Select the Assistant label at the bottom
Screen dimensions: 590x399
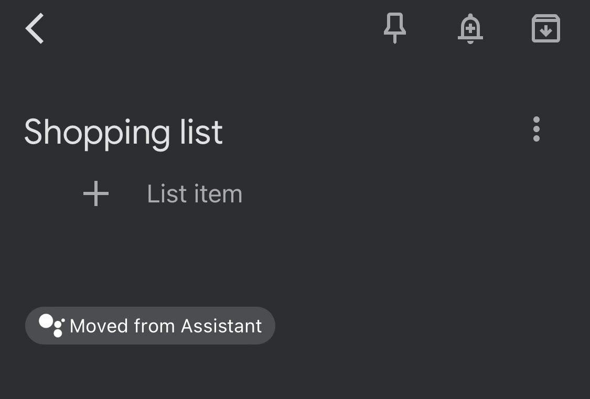pos(166,326)
